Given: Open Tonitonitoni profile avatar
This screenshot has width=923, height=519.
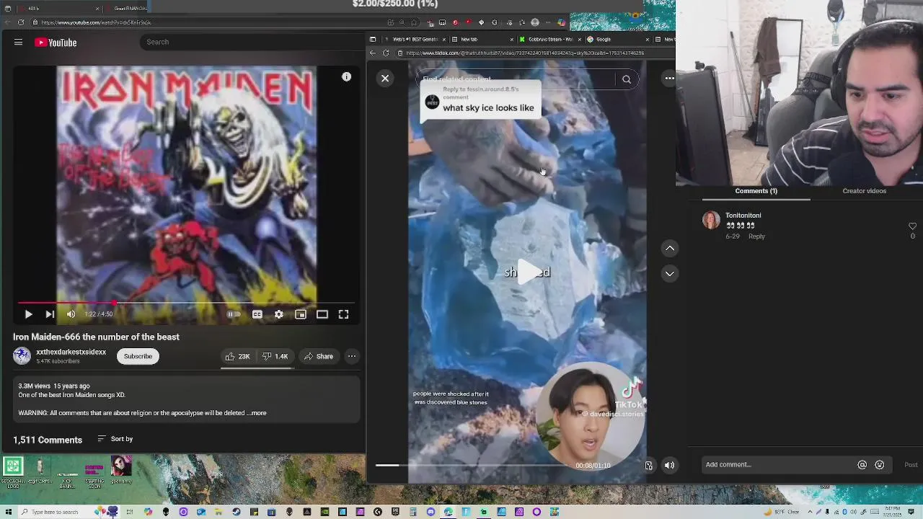Looking at the screenshot, I should pyautogui.click(x=711, y=220).
